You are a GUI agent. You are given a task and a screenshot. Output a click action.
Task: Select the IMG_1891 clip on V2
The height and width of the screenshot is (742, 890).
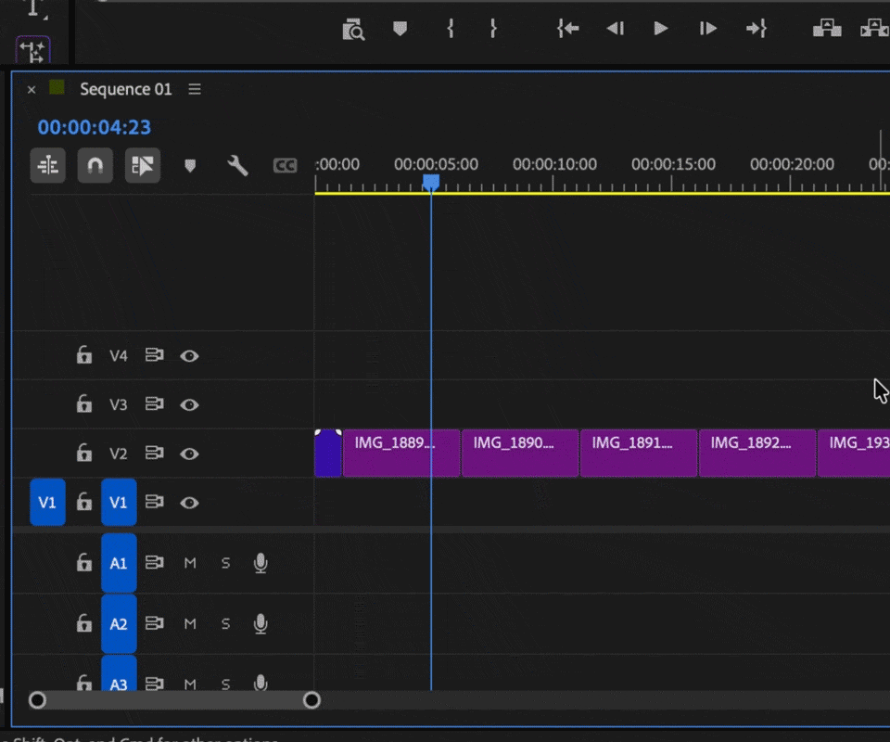pos(639,453)
